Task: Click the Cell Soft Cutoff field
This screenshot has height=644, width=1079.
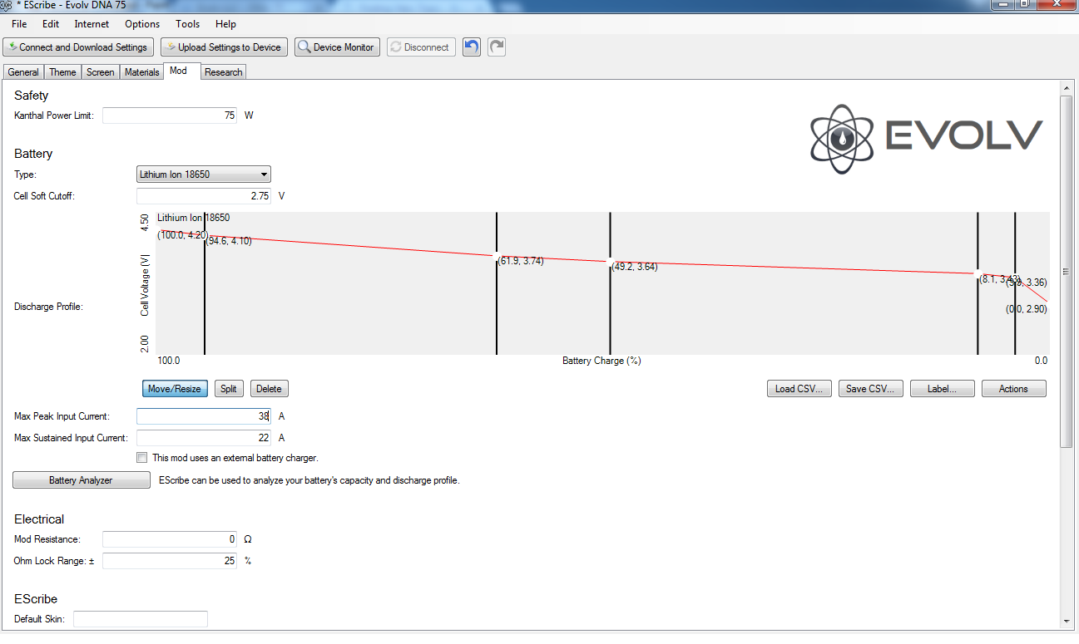Action: pos(203,196)
